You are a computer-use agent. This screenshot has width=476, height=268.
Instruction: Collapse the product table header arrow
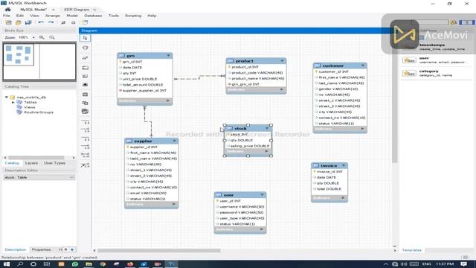(282, 61)
